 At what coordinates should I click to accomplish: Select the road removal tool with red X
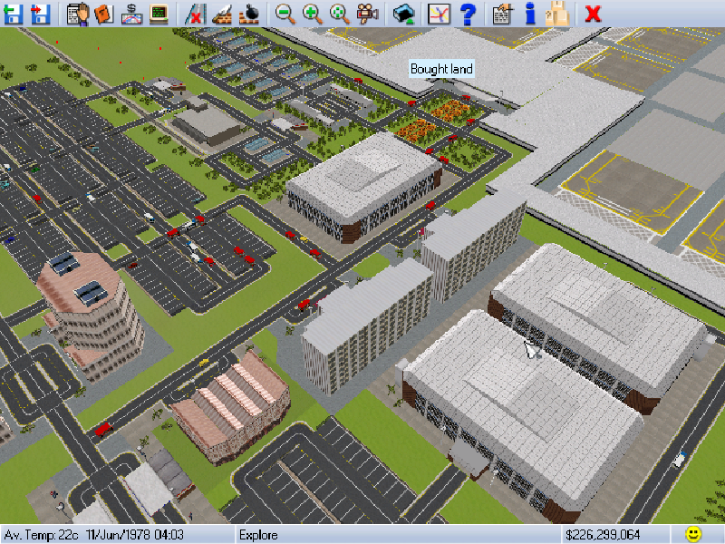[x=194, y=13]
